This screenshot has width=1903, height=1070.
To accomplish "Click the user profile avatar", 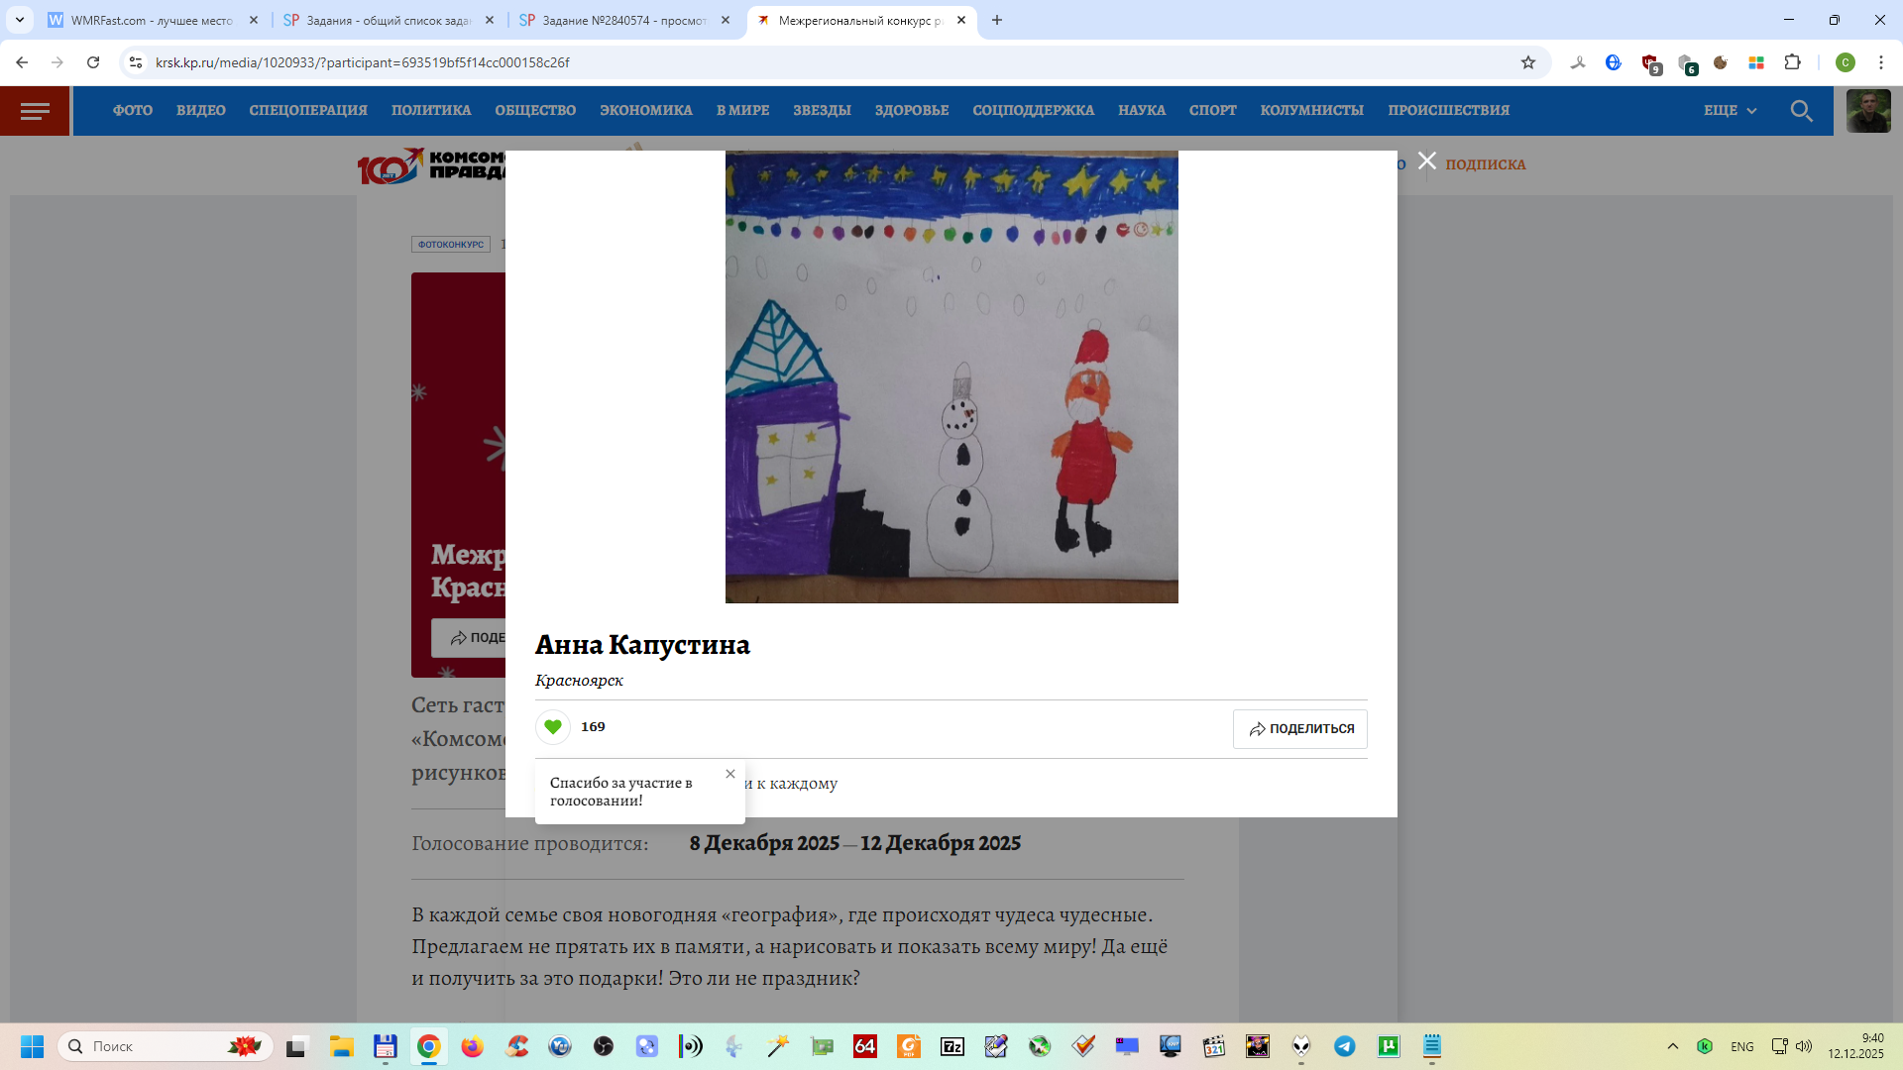I will pyautogui.click(x=1867, y=111).
